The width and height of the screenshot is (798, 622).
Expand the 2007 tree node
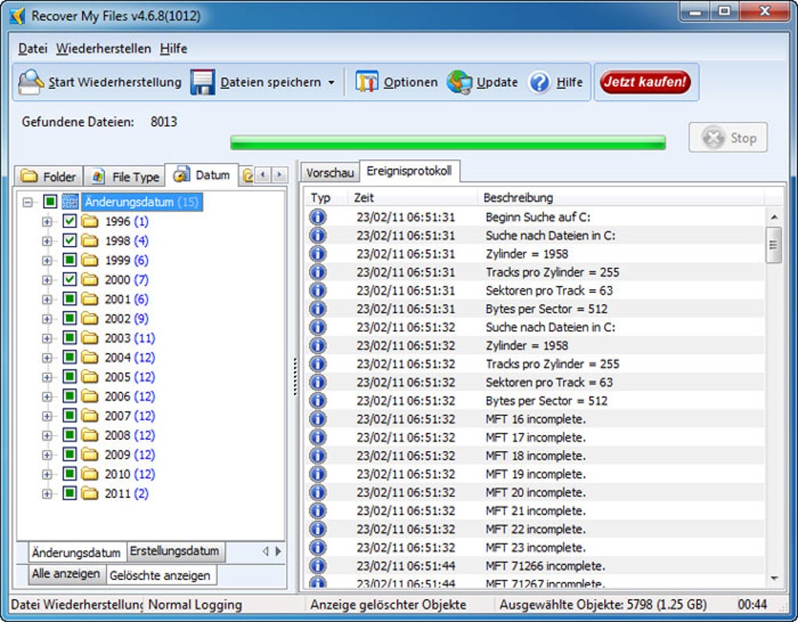47,416
